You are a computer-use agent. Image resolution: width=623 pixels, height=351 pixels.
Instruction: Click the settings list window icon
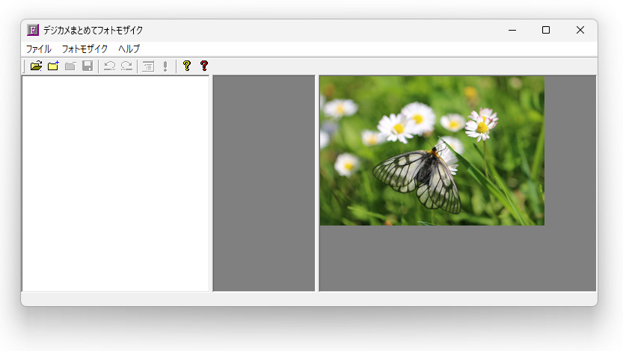pos(148,66)
